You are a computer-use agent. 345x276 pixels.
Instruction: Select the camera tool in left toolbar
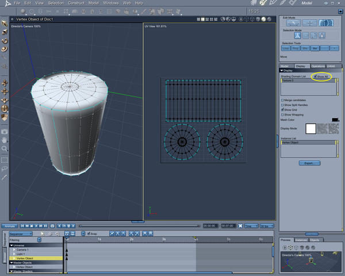(4, 131)
